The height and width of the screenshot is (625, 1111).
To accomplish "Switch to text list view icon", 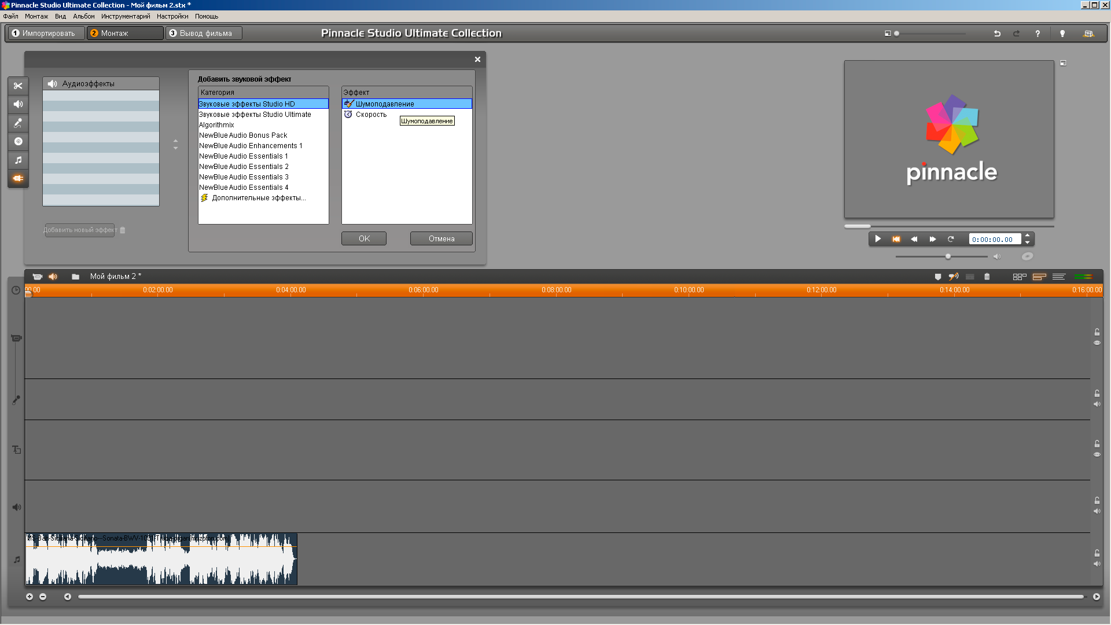I will pos(1059,277).
